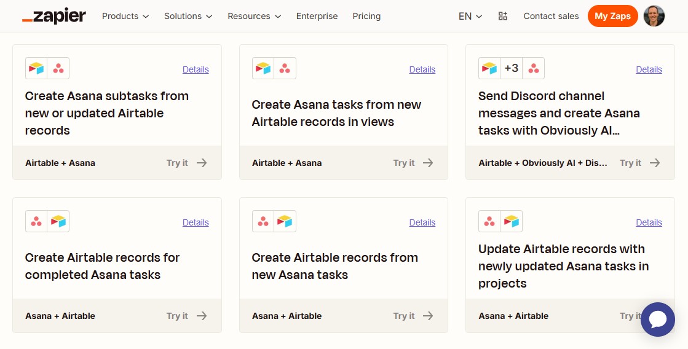Image resolution: width=688 pixels, height=349 pixels.
Task: Click the +3 more apps badge
Action: tap(512, 68)
